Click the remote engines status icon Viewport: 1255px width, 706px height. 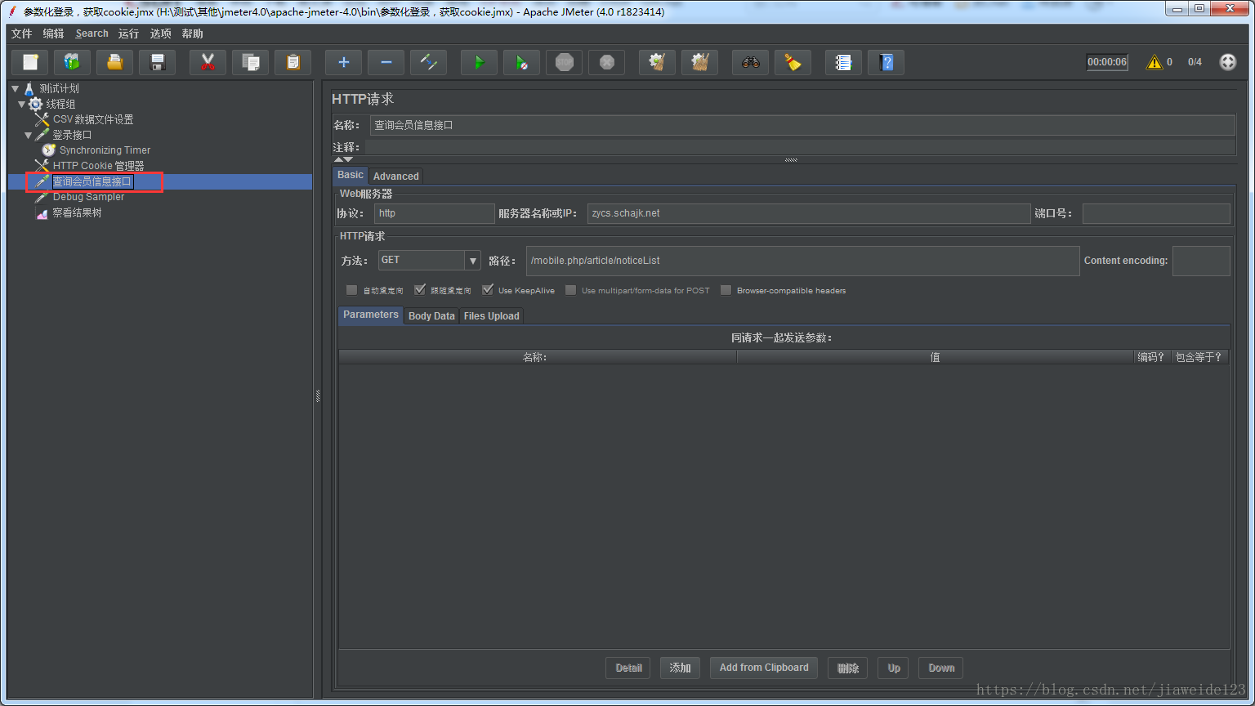pyautogui.click(x=1228, y=62)
